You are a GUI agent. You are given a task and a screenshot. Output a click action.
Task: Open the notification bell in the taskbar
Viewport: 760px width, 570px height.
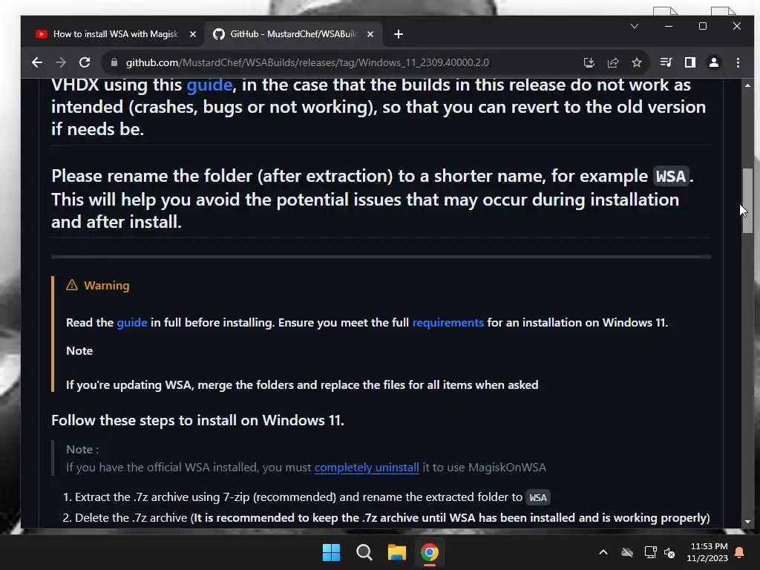[740, 552]
